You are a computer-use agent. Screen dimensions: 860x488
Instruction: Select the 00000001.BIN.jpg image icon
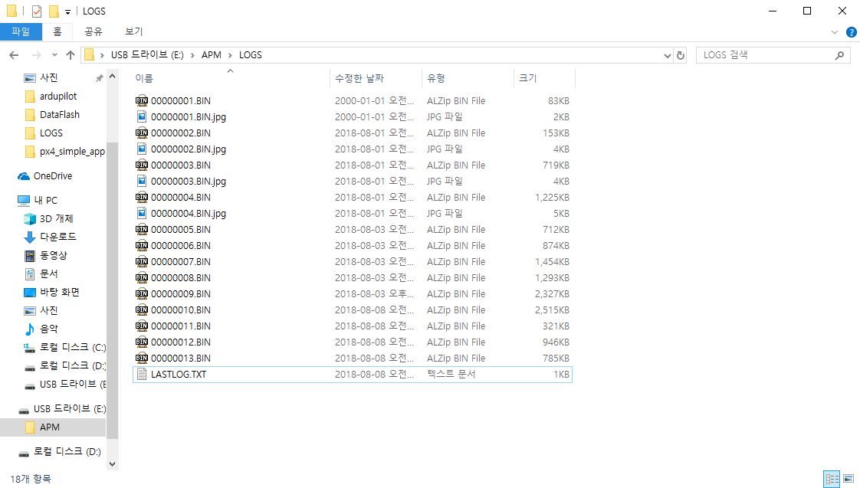[x=142, y=116]
